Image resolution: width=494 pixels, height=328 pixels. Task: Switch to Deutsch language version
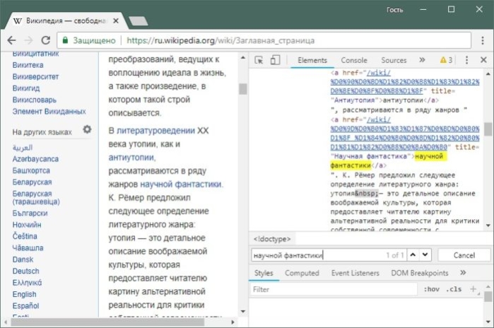(26, 271)
